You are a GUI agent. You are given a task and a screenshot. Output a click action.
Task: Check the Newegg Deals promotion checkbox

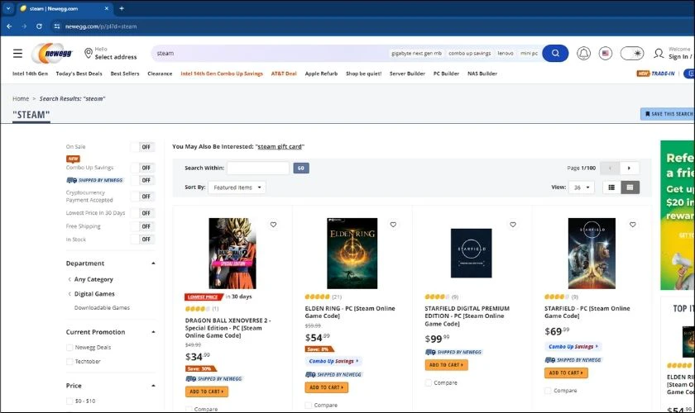tap(69, 348)
